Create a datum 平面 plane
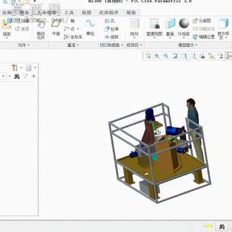This screenshot has height=232, width=232. 56,27
